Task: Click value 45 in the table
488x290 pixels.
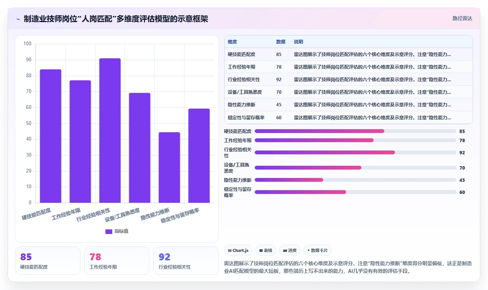Action: click(279, 105)
